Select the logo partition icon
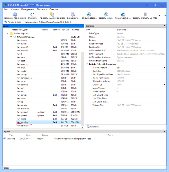The width and height of the screenshot is (169, 172). coord(18,68)
